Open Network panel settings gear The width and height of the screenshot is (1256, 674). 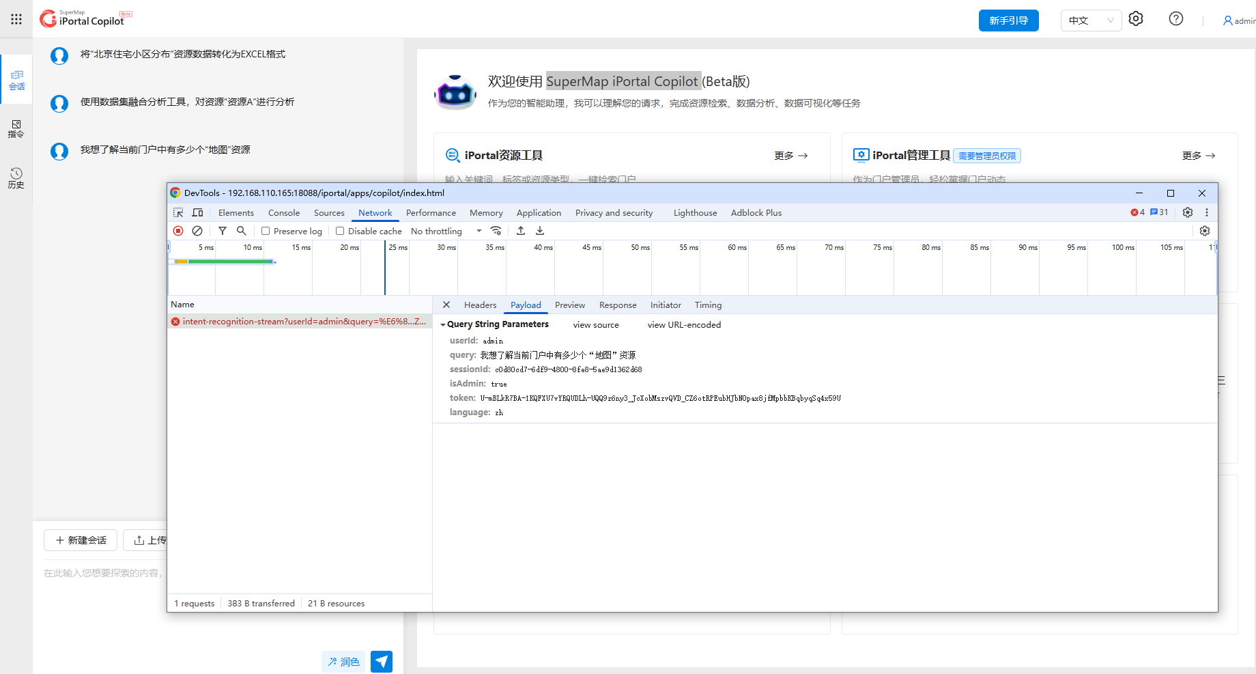1205,231
